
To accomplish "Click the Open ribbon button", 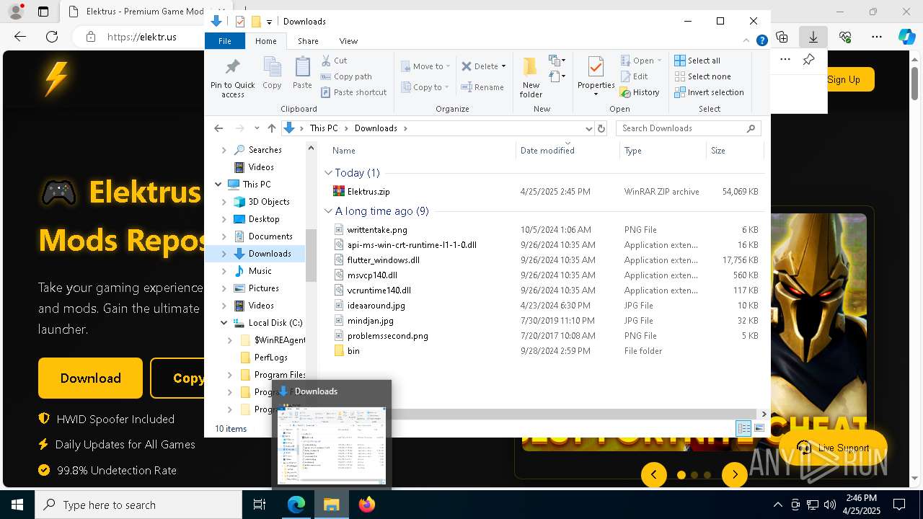I will coord(640,61).
